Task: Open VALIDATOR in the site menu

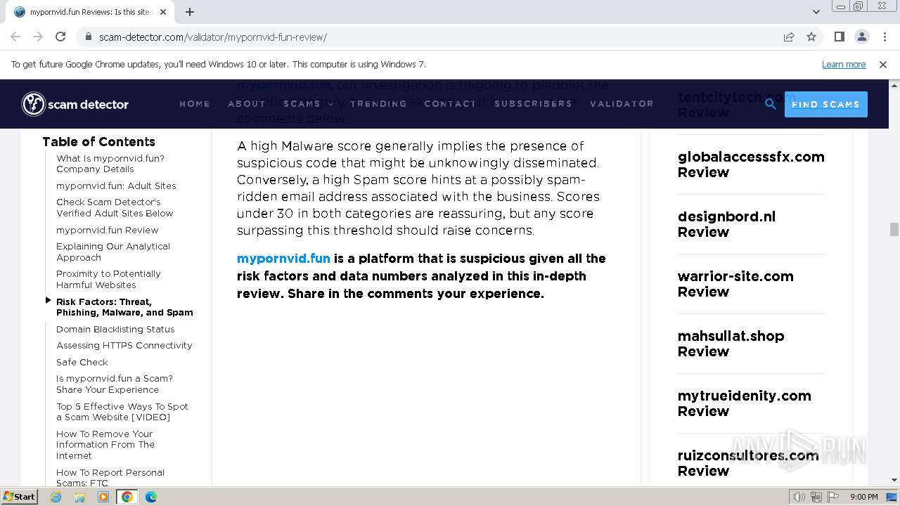Action: click(x=622, y=104)
